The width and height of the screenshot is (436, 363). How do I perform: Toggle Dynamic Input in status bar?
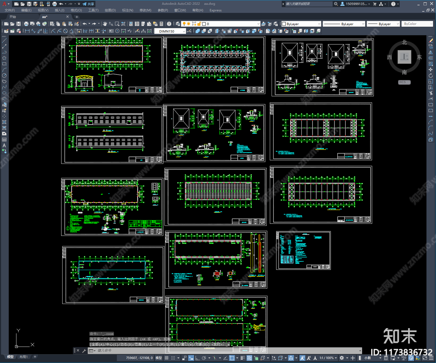(191, 358)
